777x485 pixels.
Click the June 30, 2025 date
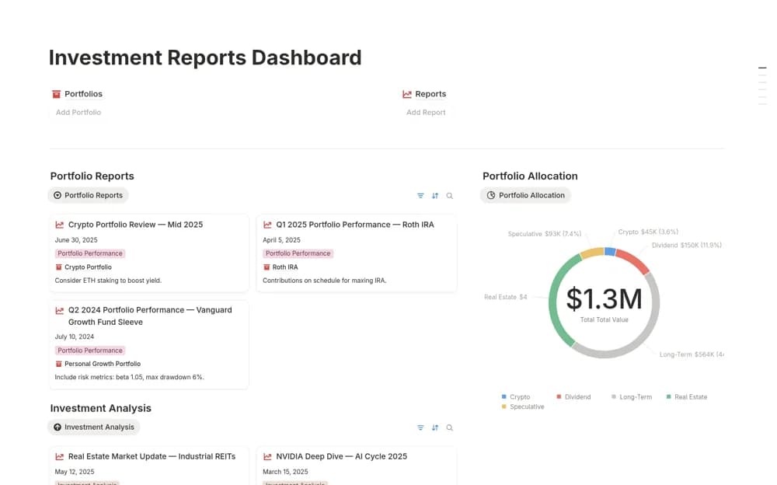tap(76, 240)
